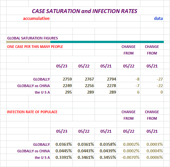Click the teal colored divider bar
Screen dimensions: 170x167
pos(107,42)
